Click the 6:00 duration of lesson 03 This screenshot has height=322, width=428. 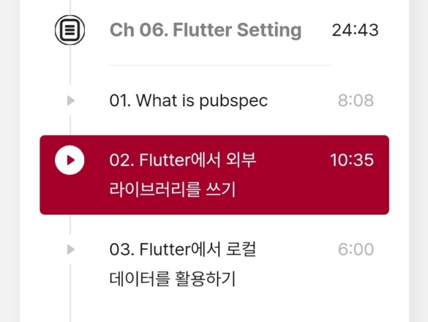click(355, 250)
